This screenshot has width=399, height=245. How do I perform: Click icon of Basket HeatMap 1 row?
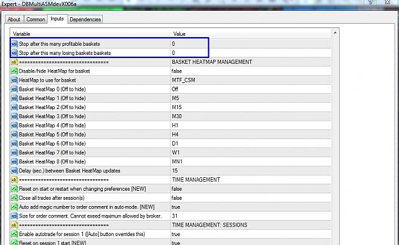pyautogui.click(x=14, y=98)
